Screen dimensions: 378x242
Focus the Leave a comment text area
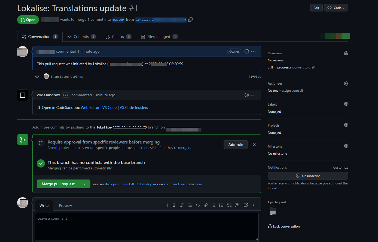point(147,226)
